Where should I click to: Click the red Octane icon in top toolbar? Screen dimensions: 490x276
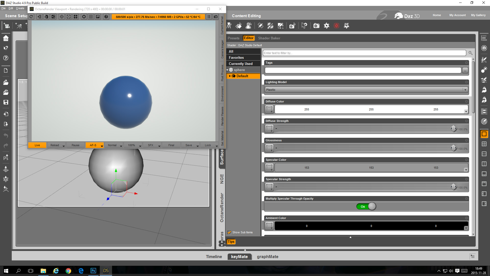(x=336, y=26)
